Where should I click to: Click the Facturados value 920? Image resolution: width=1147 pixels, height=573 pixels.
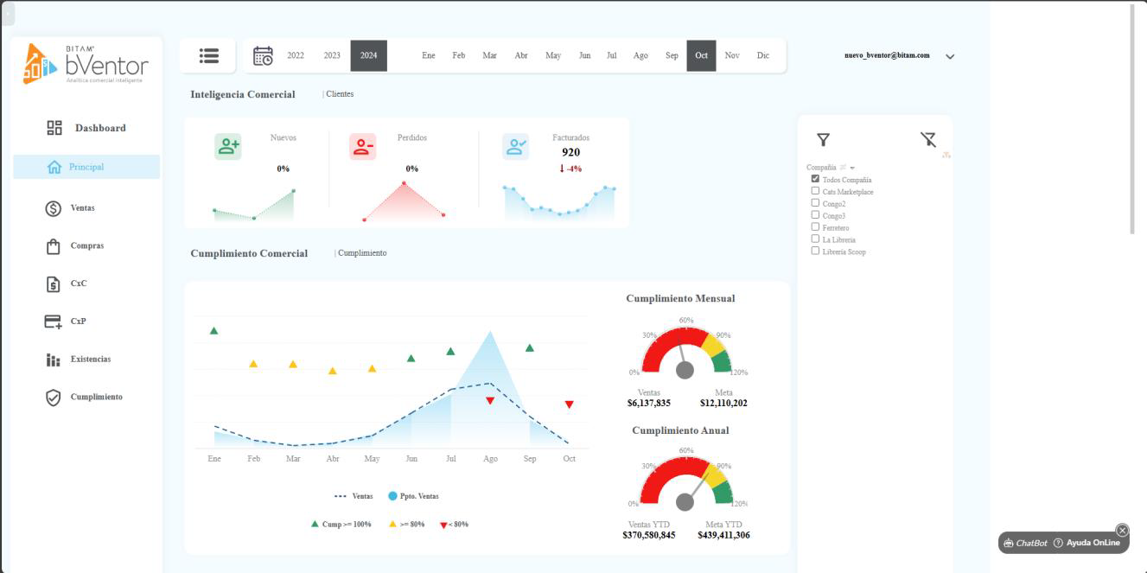point(570,152)
